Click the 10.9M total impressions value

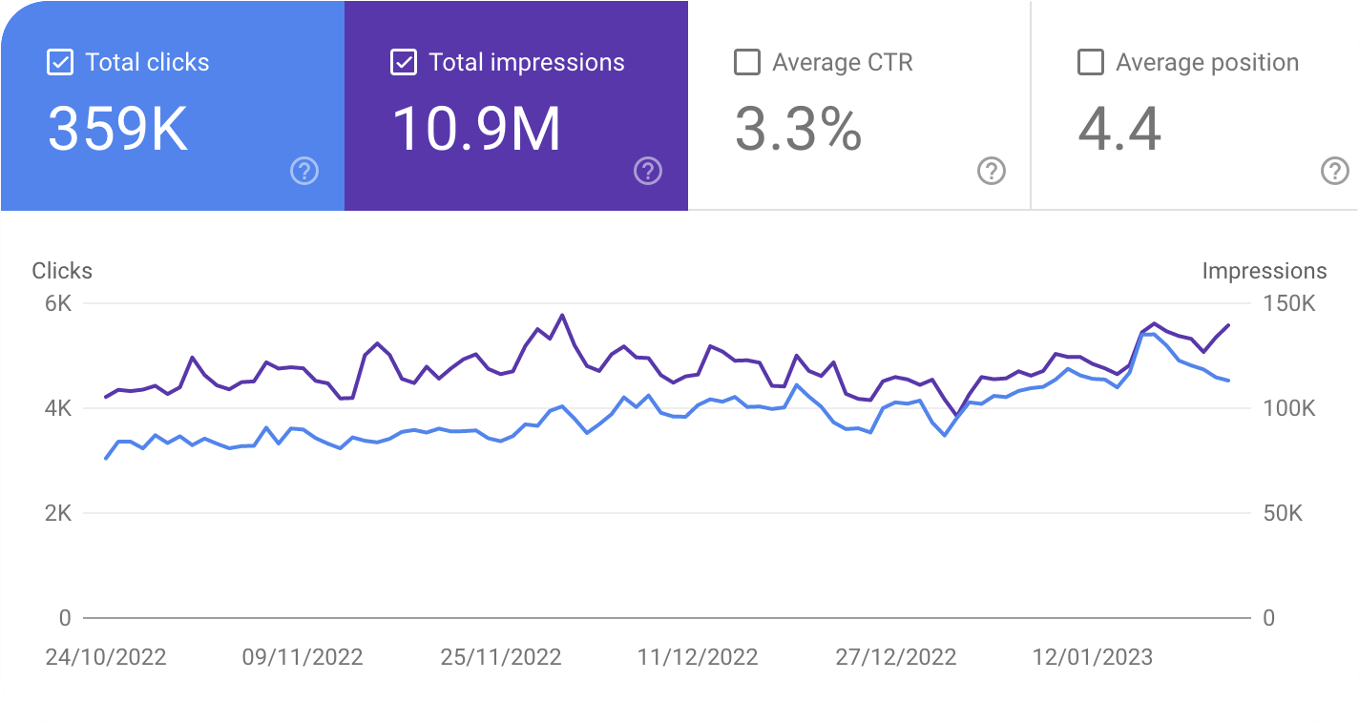point(477,128)
